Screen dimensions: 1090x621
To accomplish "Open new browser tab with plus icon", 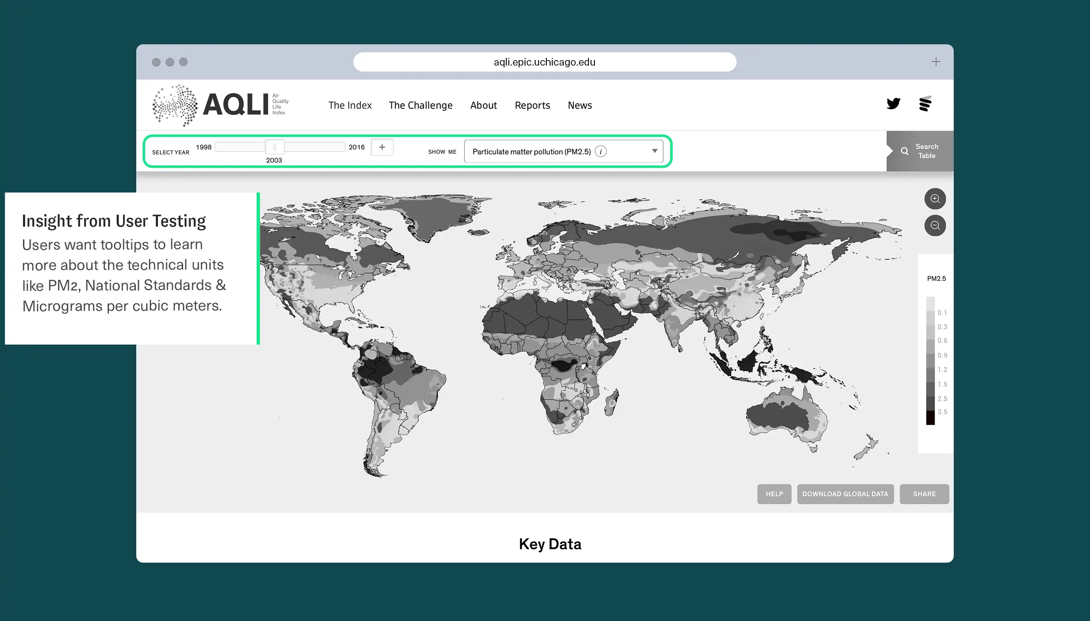I will click(936, 62).
